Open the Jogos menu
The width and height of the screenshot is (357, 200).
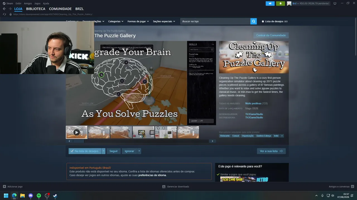(37, 3)
